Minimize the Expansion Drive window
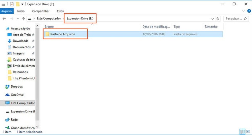The width and height of the screenshot is (252, 135). [x=223, y=4]
